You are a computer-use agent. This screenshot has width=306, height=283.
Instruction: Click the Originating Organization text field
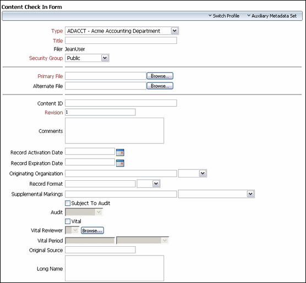pyautogui.click(x=121, y=174)
